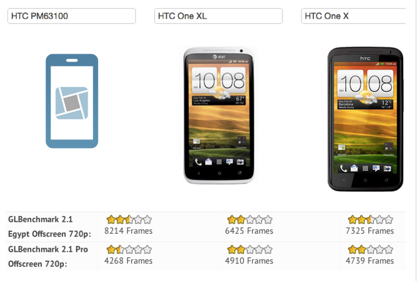Click star rating above 4268 Frames
The width and height of the screenshot is (417, 281).
(129, 250)
